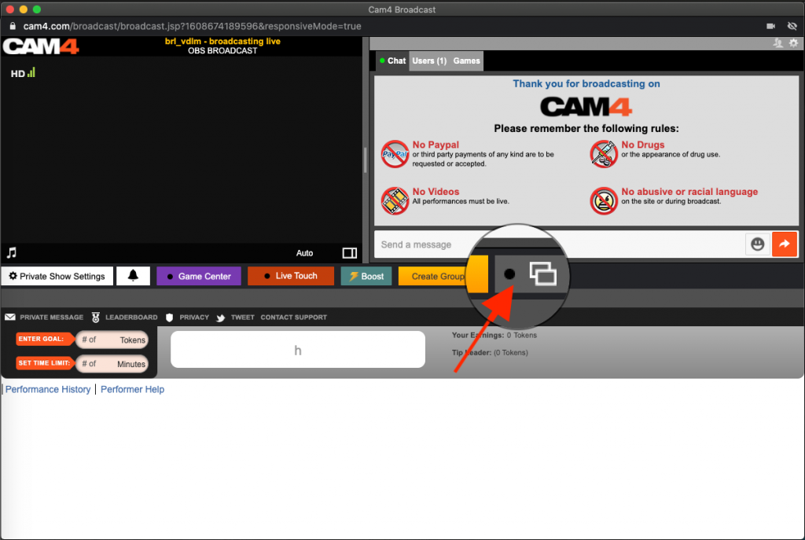Switch to the Users (1) tab

click(x=429, y=61)
